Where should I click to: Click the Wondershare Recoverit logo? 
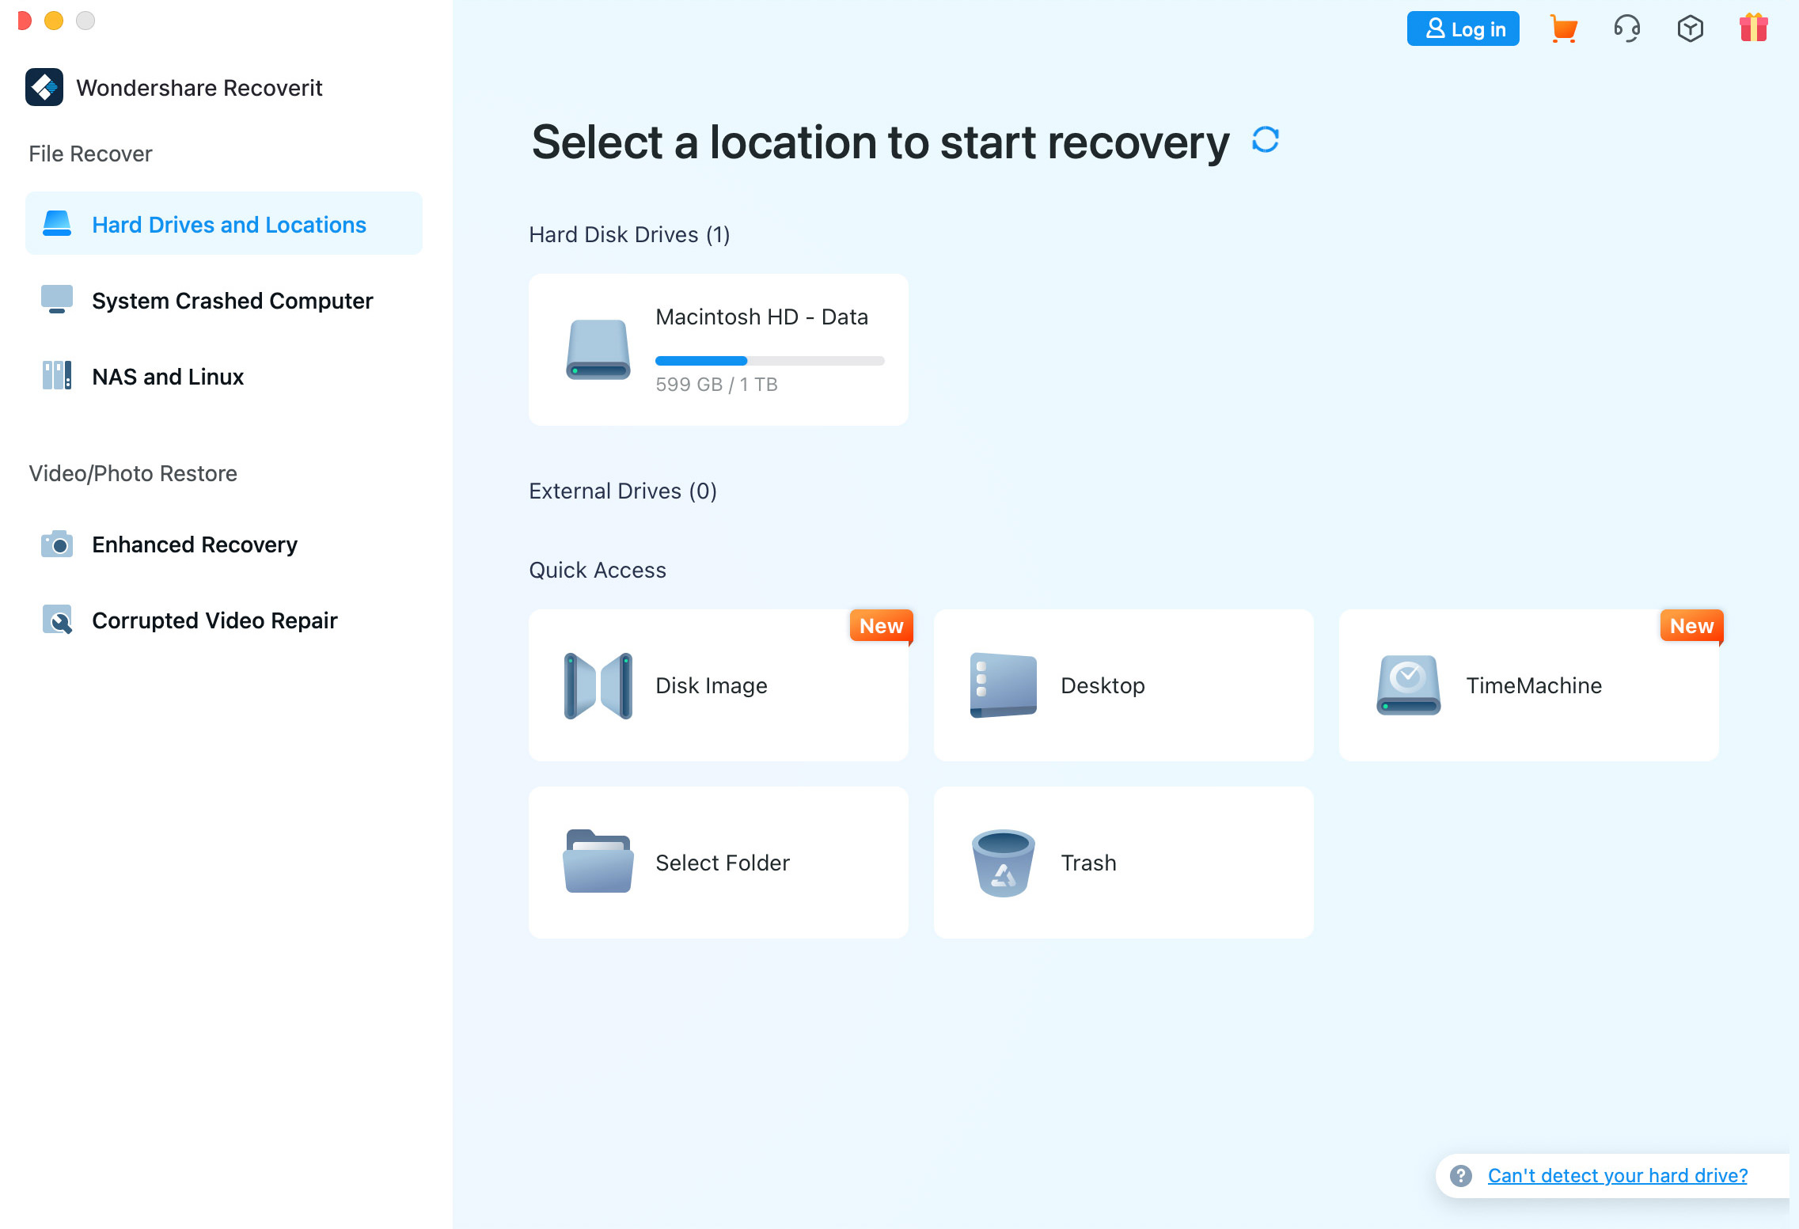click(x=44, y=87)
